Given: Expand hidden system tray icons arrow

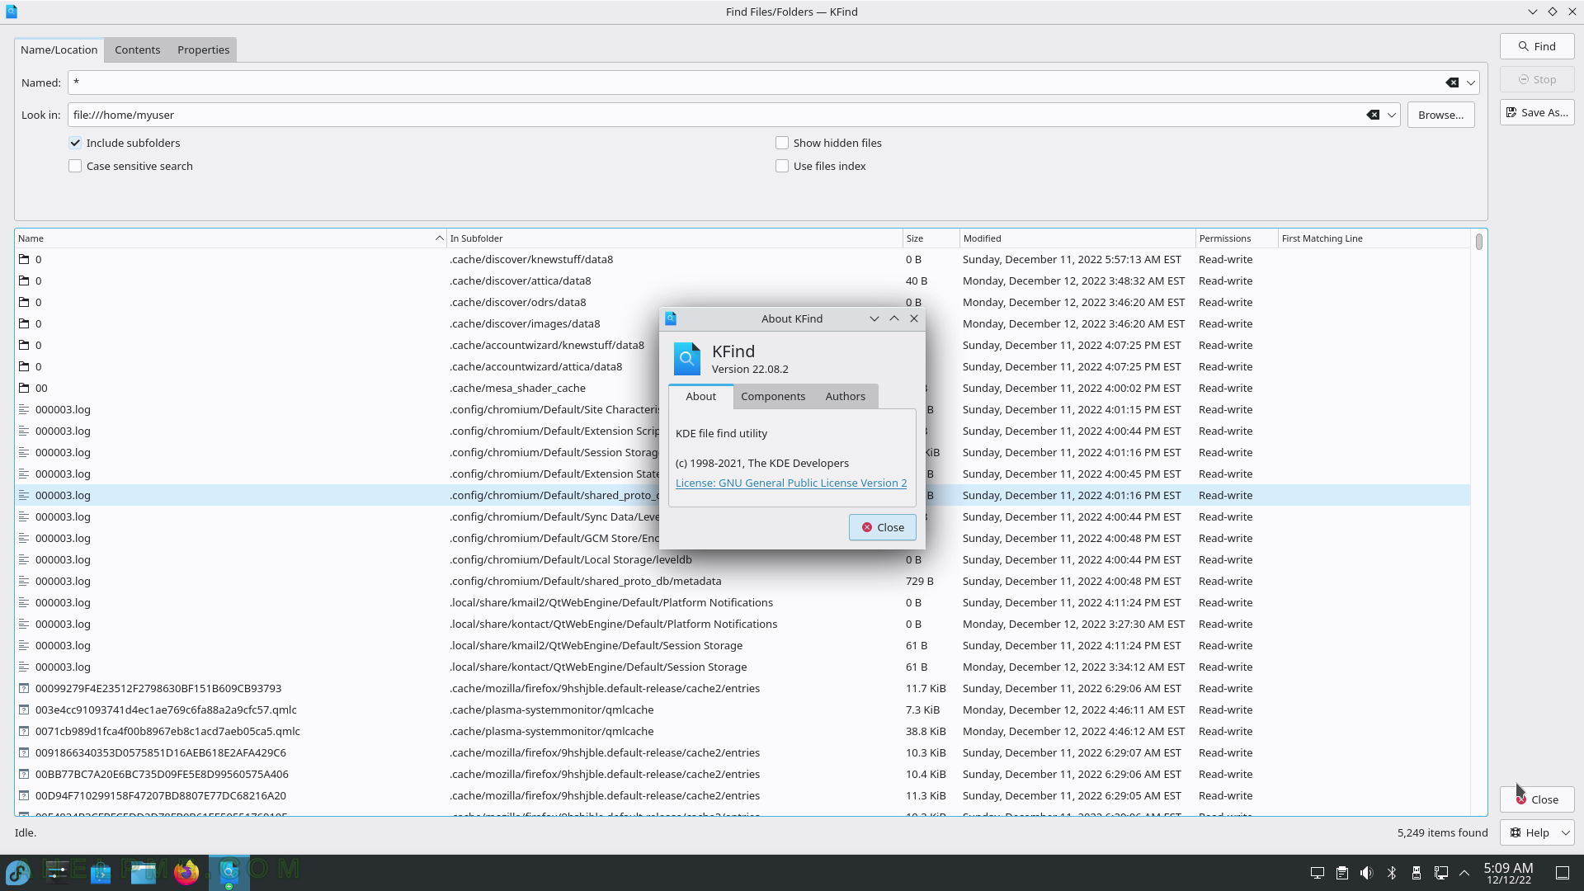Looking at the screenshot, I should (1464, 873).
